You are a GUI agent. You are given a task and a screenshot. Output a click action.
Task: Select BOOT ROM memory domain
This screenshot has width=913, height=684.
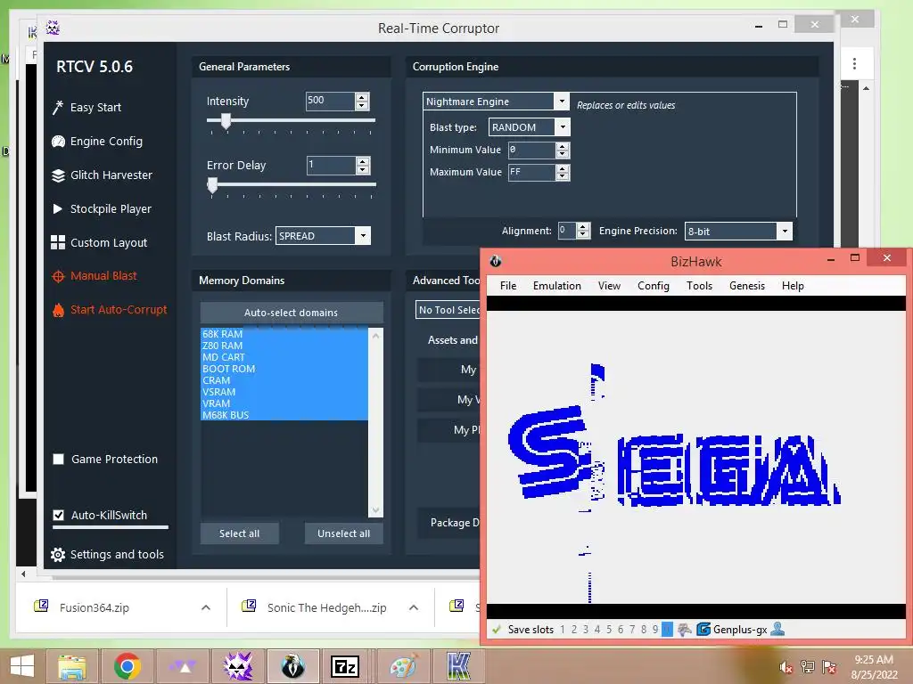pyautogui.click(x=284, y=369)
